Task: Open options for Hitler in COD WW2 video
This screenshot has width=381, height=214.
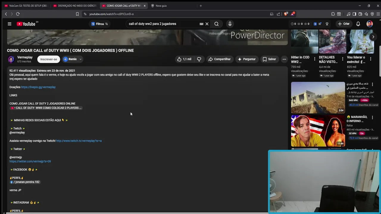Action: pyautogui.click(x=315, y=59)
